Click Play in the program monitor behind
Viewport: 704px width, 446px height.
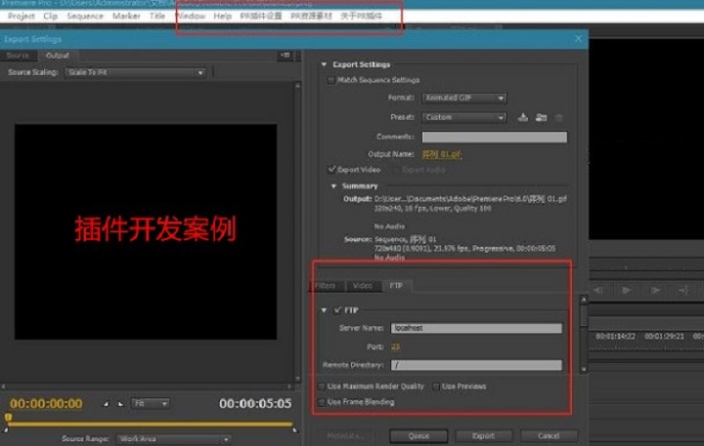click(x=626, y=290)
